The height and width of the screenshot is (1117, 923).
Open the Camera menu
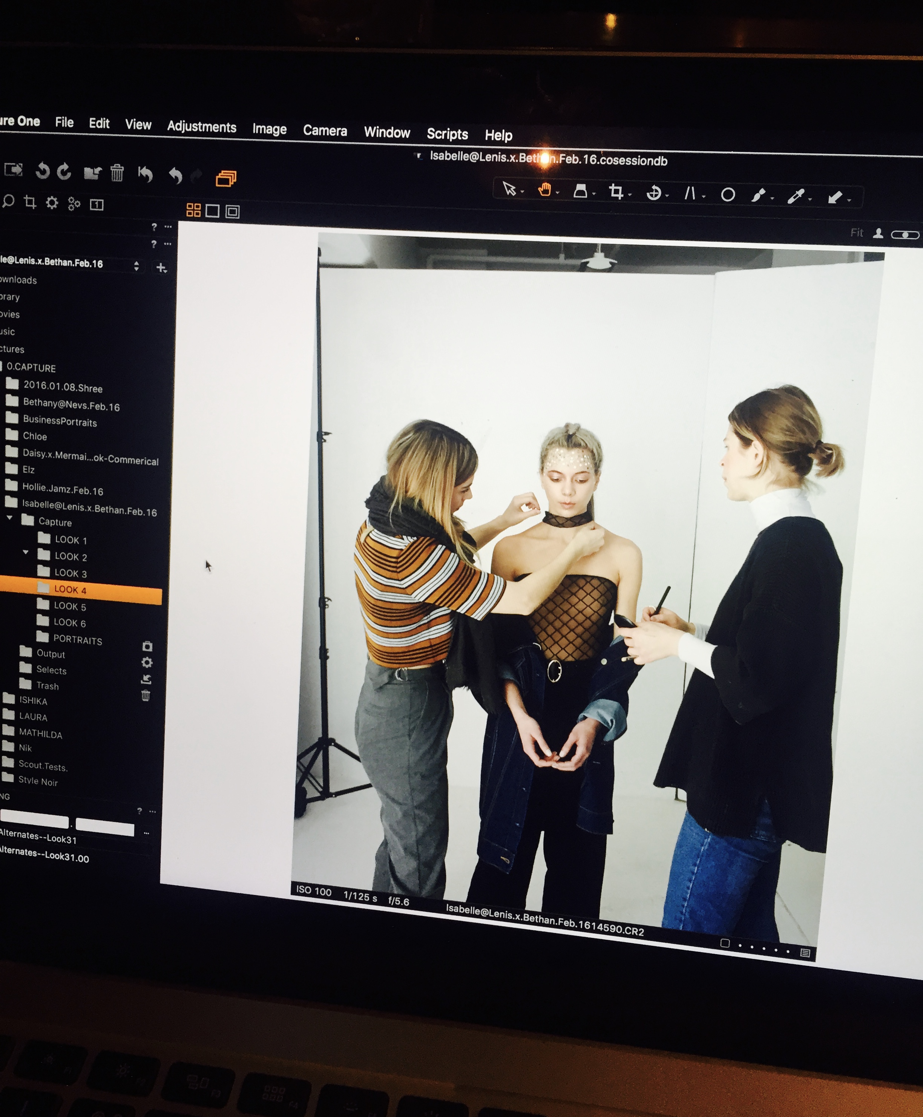tap(325, 131)
